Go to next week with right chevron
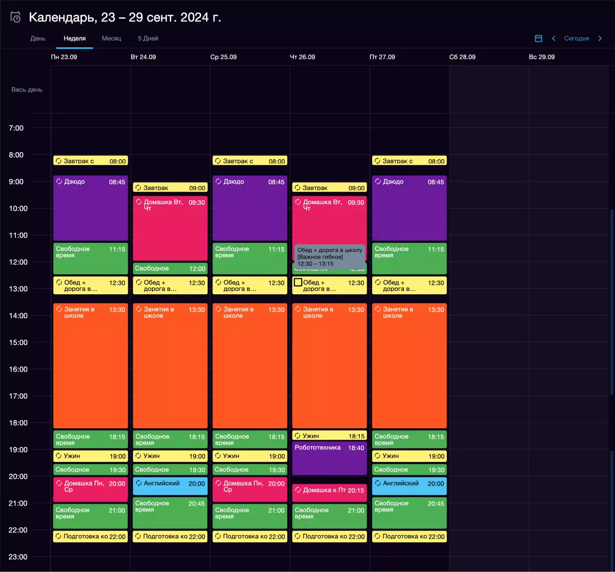This screenshot has height=572, width=615. (x=600, y=39)
